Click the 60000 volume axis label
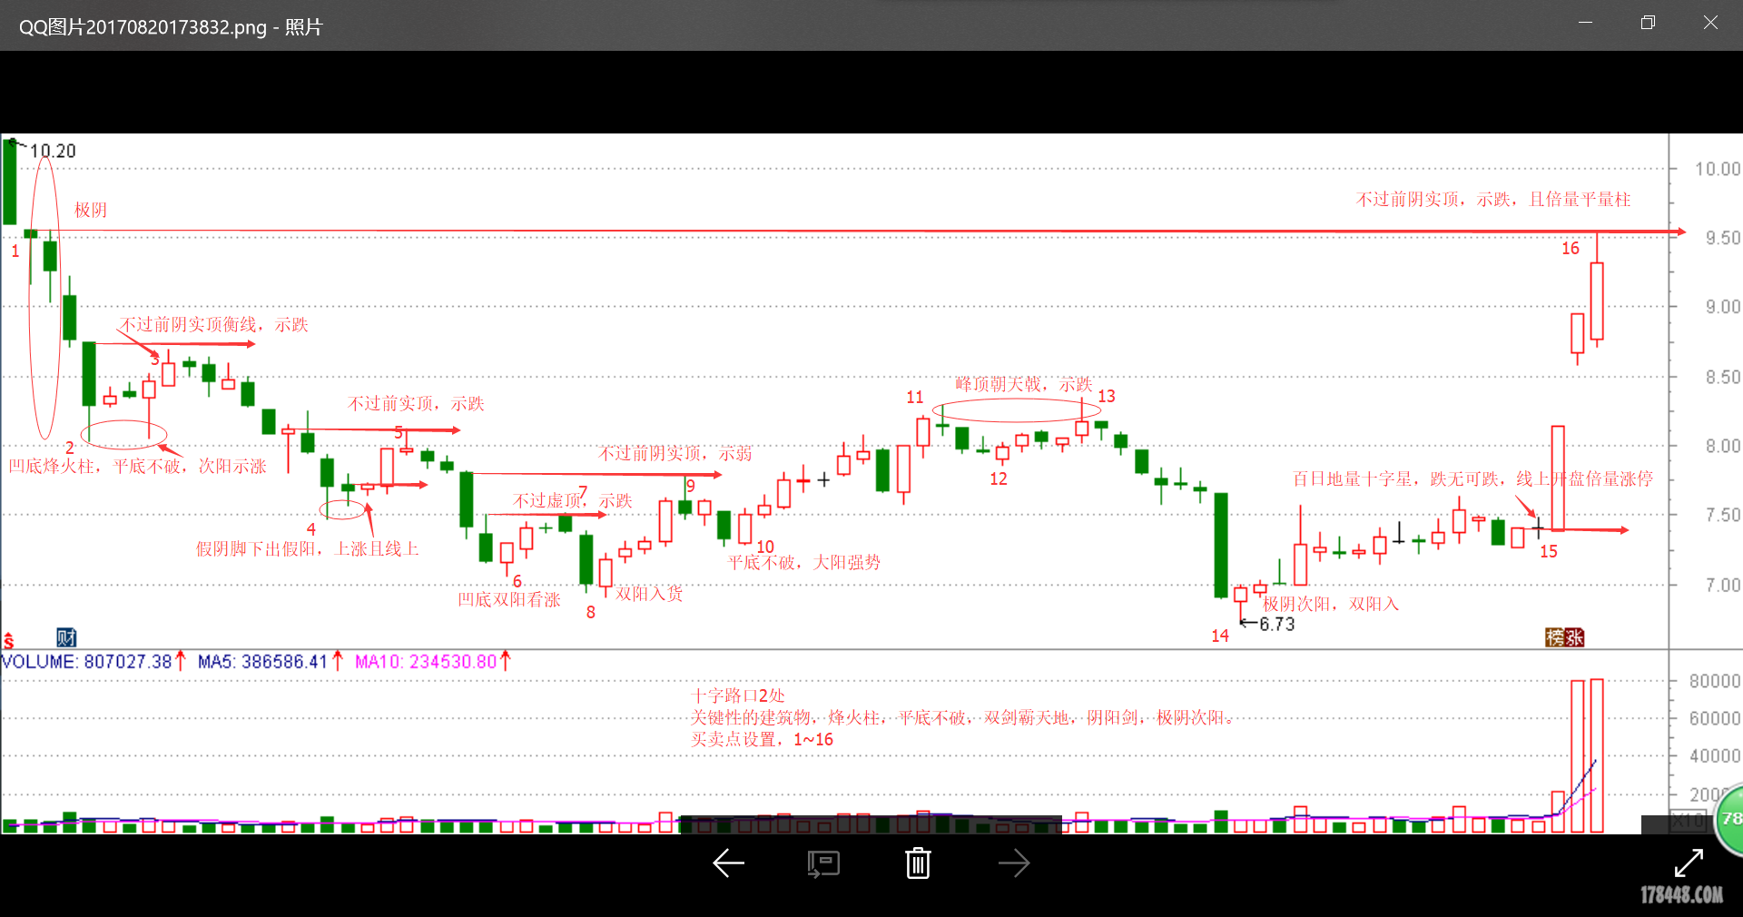 pyautogui.click(x=1714, y=718)
